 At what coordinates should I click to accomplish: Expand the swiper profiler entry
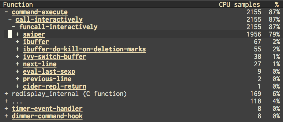coord(17,34)
